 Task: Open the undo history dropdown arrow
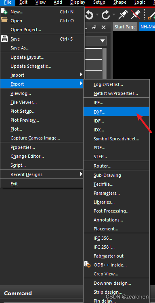click(97, 15)
